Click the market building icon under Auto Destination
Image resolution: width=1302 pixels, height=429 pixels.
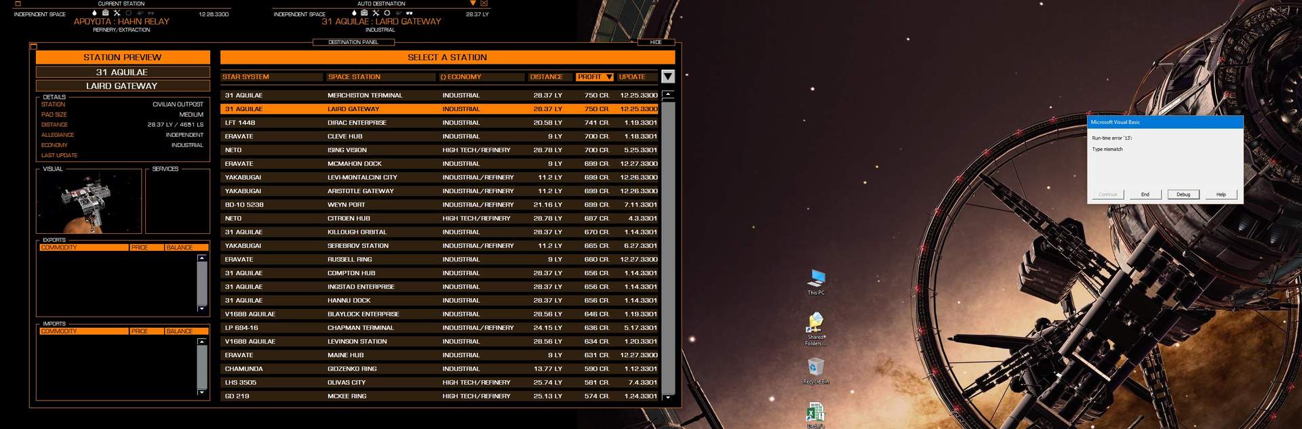[364, 13]
